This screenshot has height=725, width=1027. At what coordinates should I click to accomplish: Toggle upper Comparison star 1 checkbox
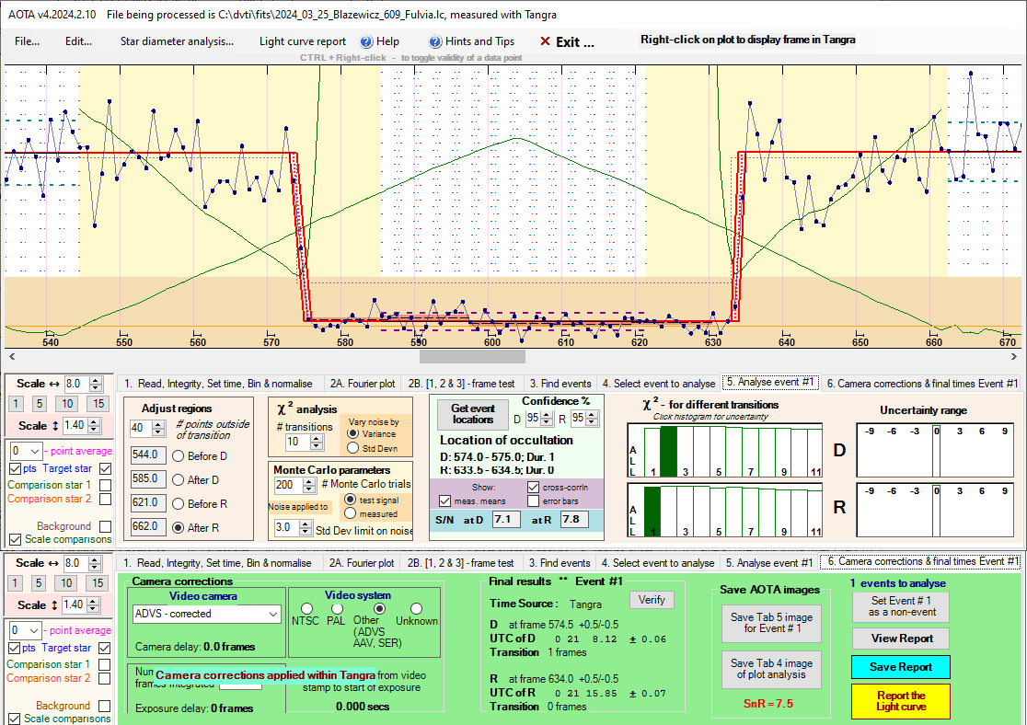106,485
